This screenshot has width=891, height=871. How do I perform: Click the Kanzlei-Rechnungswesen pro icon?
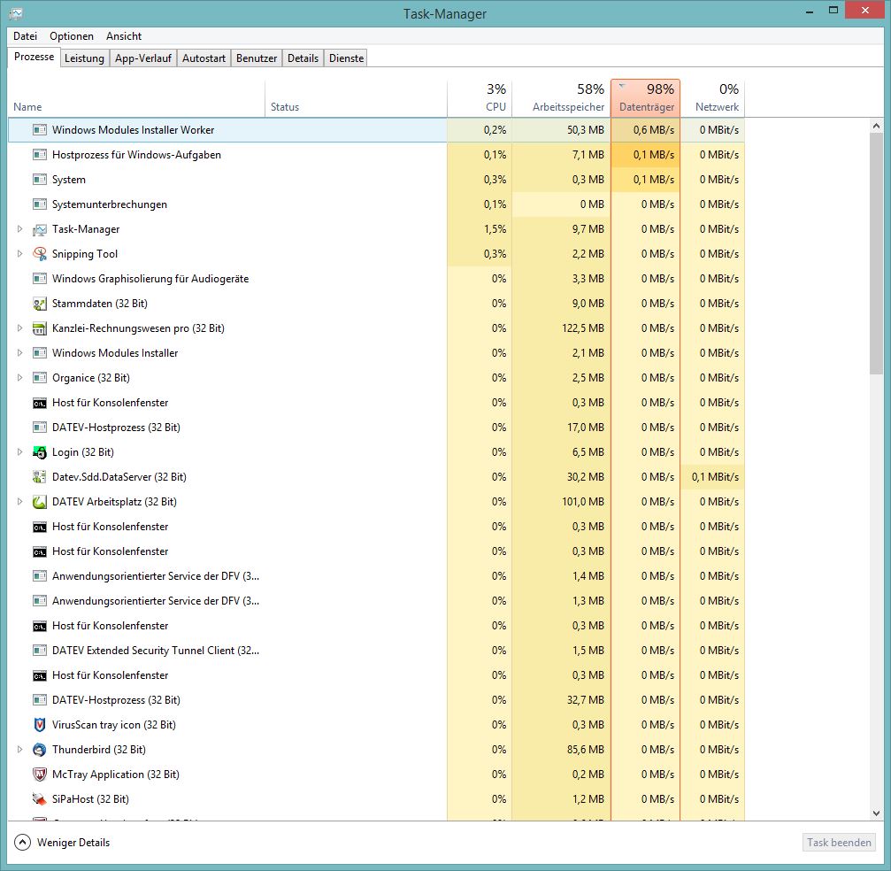click(39, 328)
